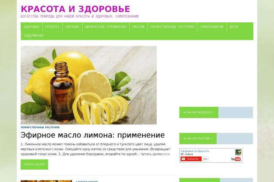Go to ФИЗИЧЕСКИЕ УПРАЖНЕНИЯ section
The height and width of the screenshot is (182, 274).
point(106,27)
